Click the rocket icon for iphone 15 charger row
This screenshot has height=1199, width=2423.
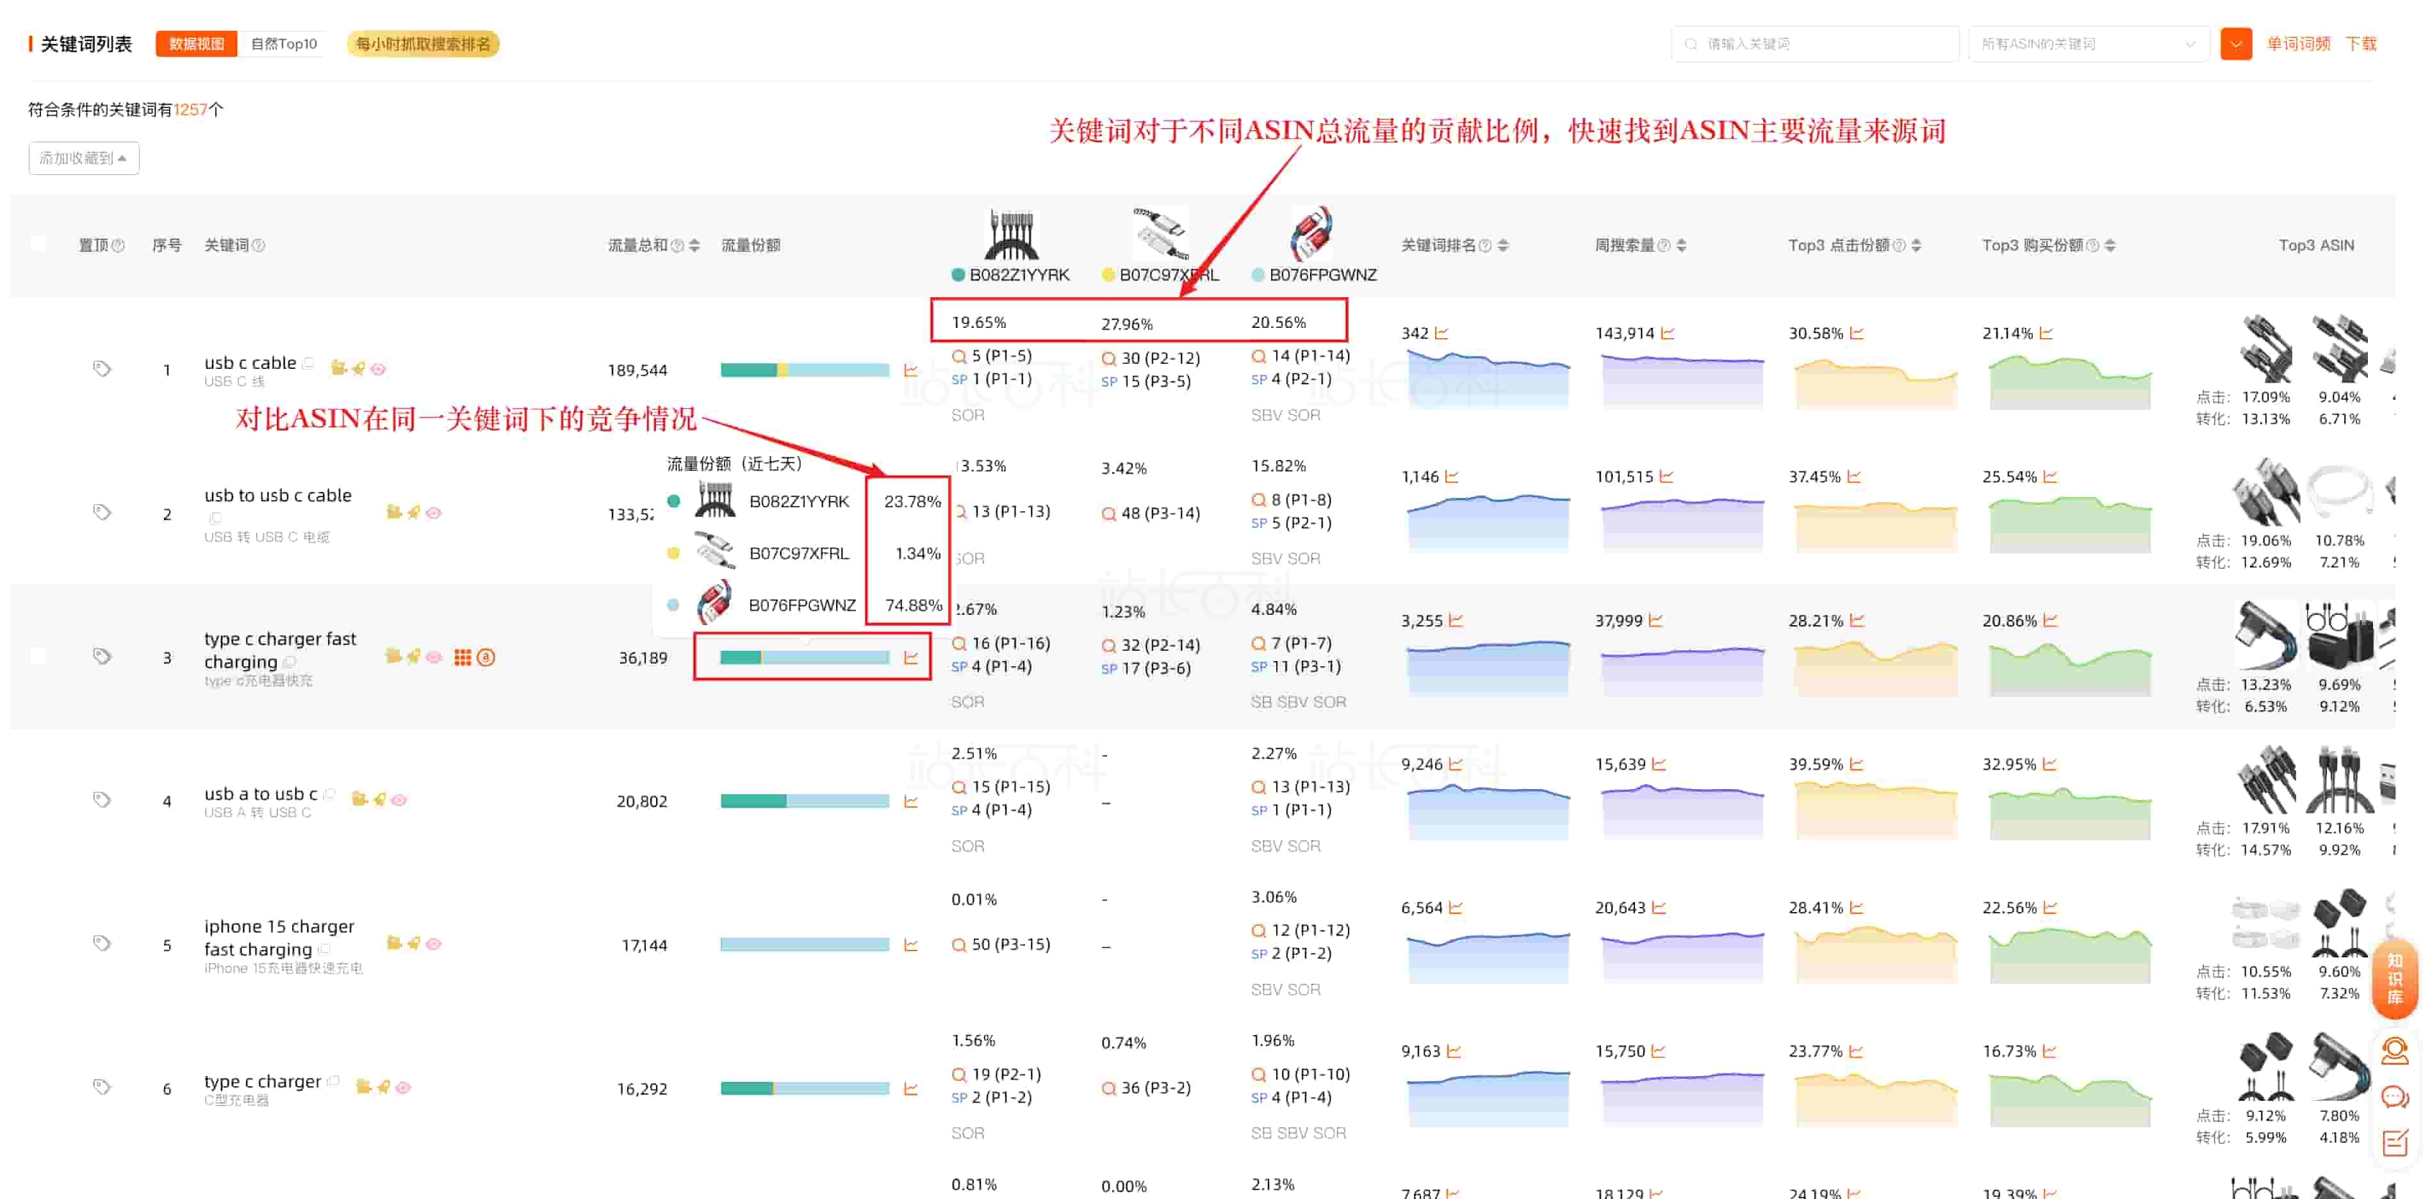414,943
